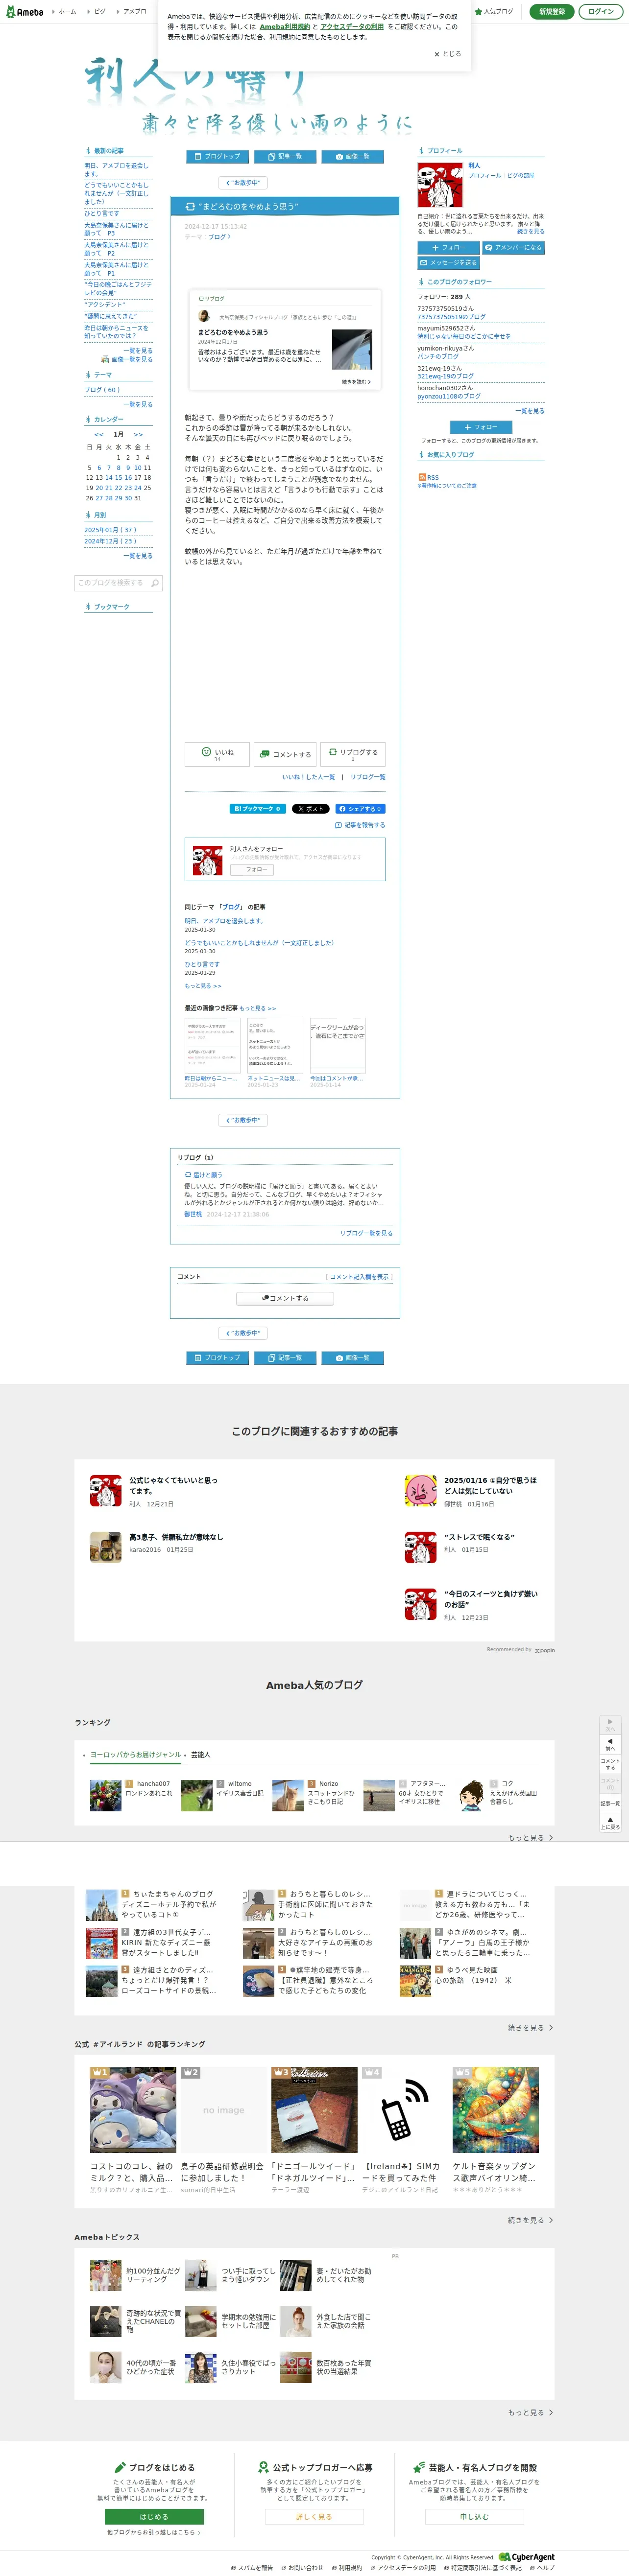Close the cookie notice with とじる

(448, 54)
